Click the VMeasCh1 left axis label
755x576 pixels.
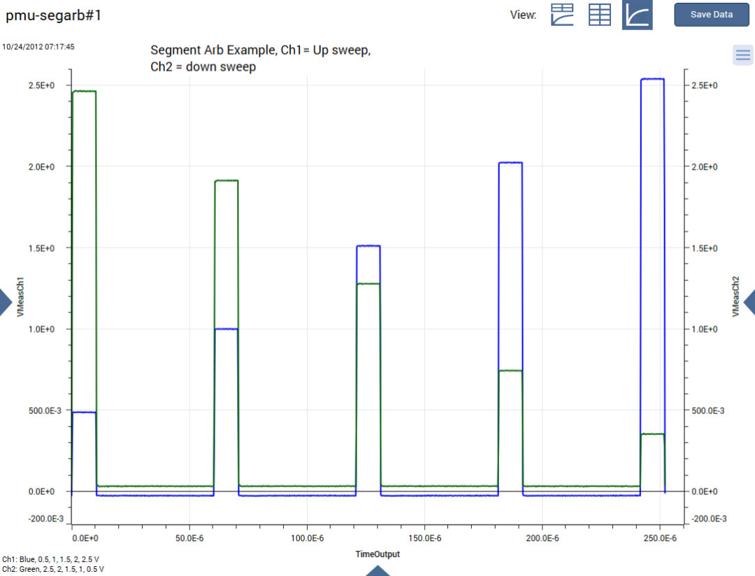tap(20, 296)
